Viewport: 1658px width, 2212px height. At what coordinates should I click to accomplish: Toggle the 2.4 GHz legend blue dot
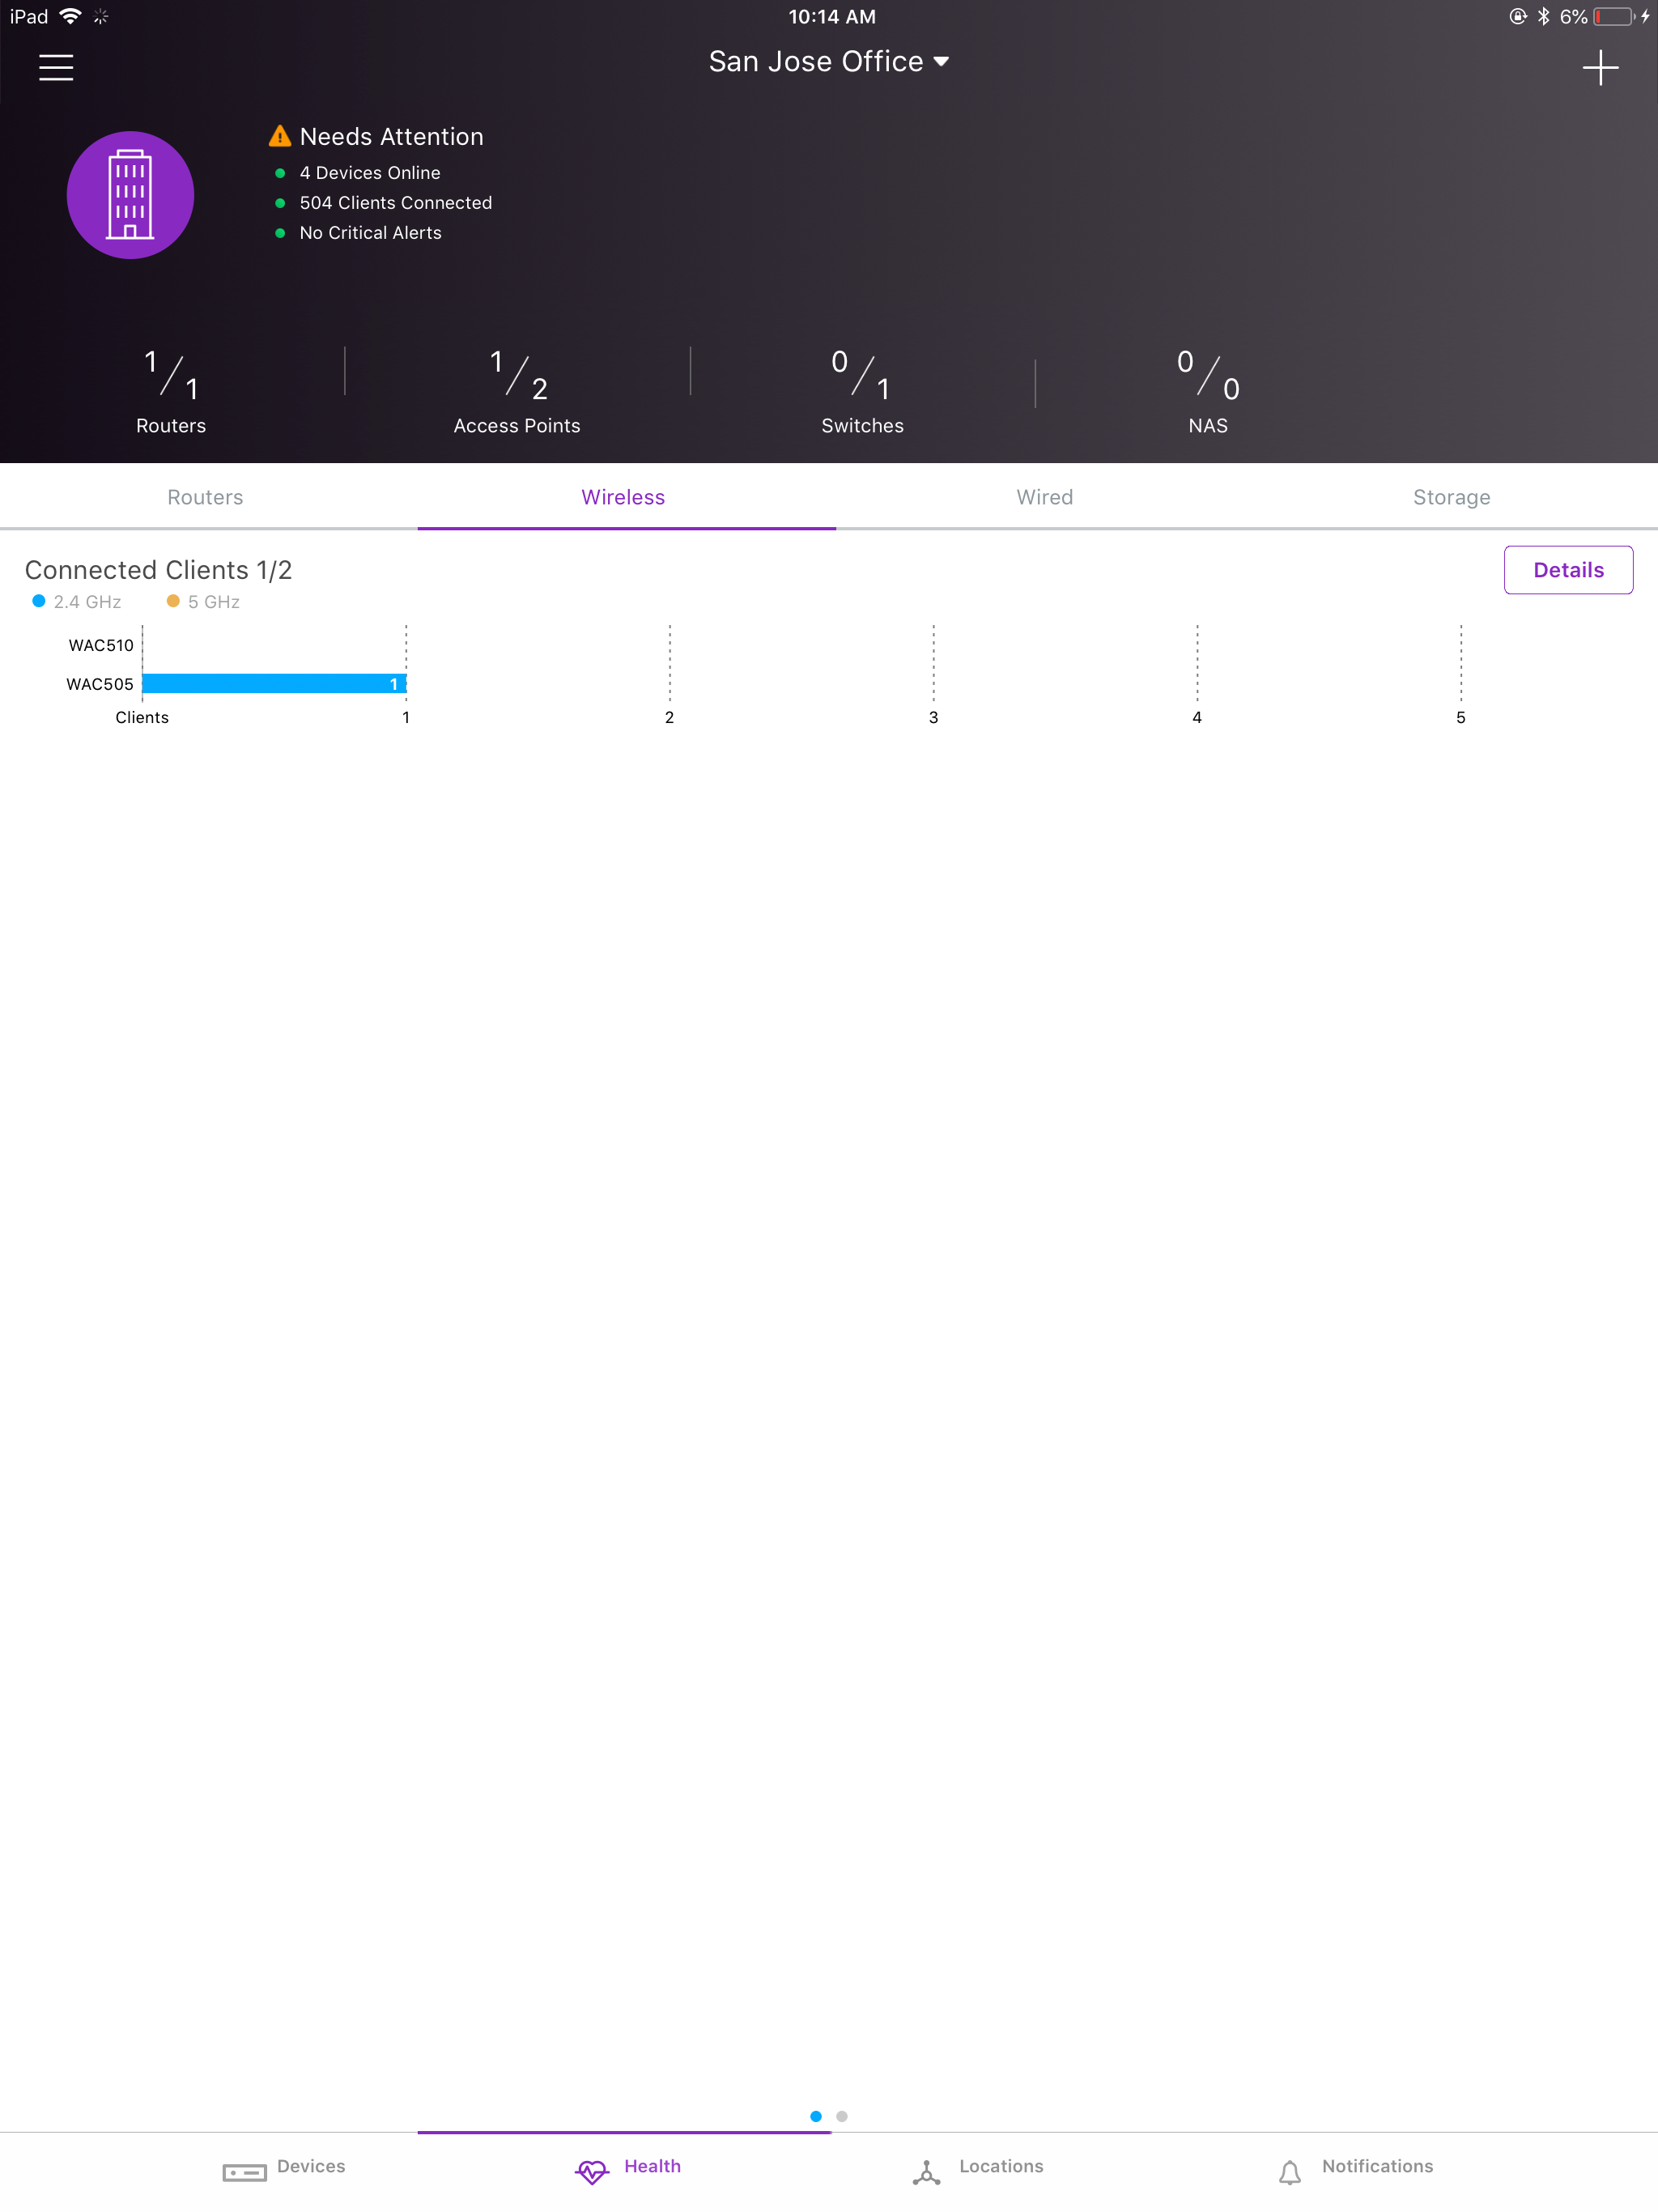39,601
